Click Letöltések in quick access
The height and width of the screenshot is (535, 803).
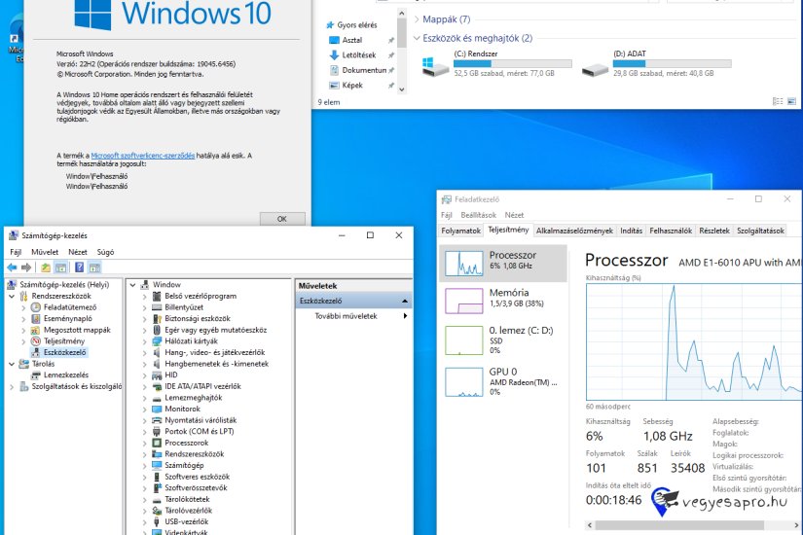pos(358,55)
